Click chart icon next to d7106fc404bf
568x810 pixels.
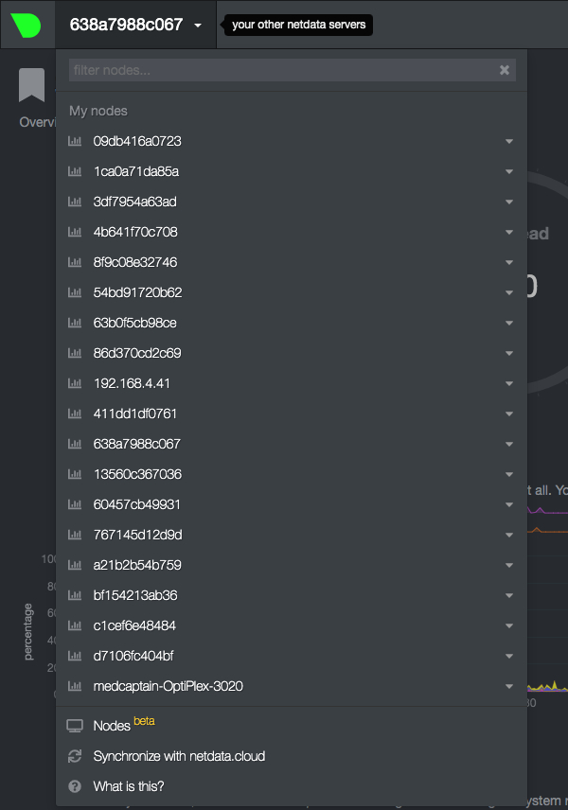pyautogui.click(x=75, y=656)
